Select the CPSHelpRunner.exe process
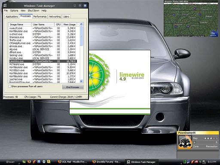The width and height of the screenshot is (220, 165). click(43, 43)
